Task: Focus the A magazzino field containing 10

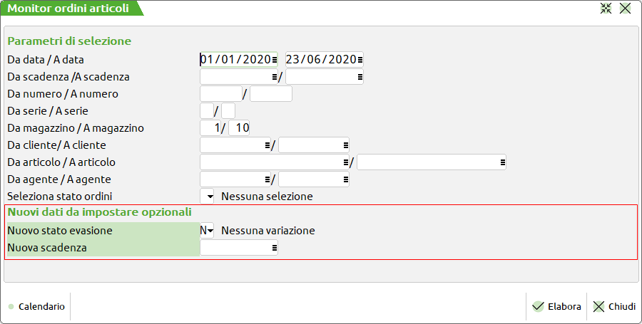Action: 239,128
